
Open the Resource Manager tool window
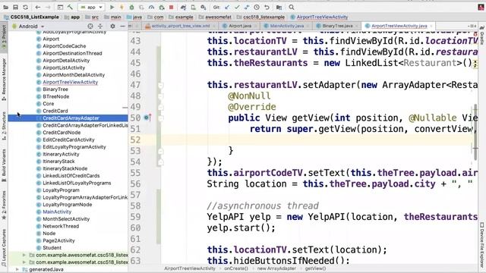tap(4, 79)
